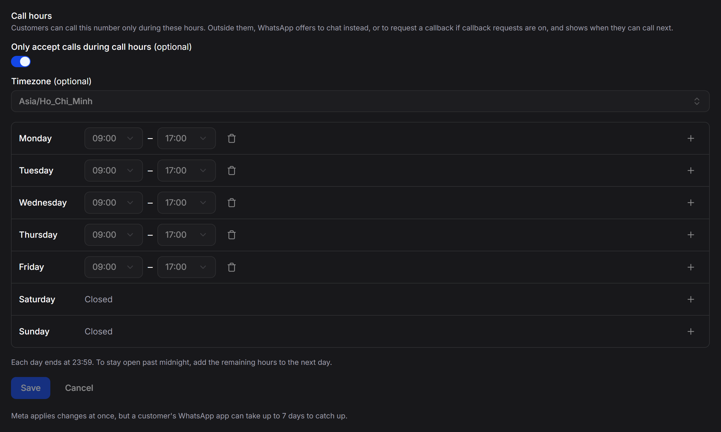Click the trash icon for Thursday

pyautogui.click(x=231, y=235)
